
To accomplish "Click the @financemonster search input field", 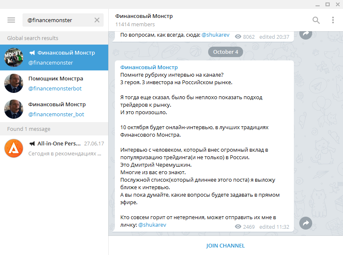I will point(58,20).
